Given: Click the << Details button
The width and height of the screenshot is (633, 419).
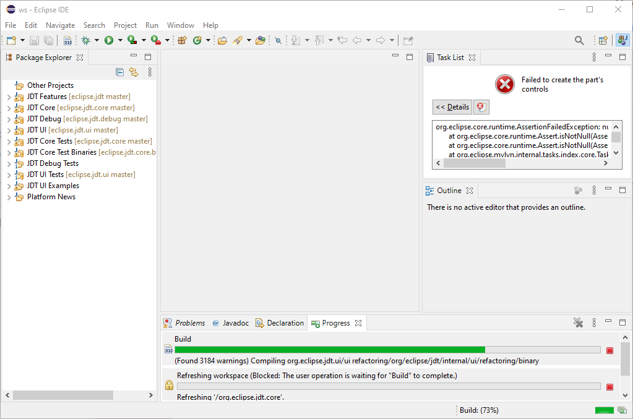Looking at the screenshot, I should coord(452,107).
